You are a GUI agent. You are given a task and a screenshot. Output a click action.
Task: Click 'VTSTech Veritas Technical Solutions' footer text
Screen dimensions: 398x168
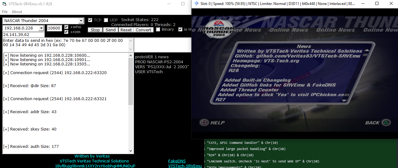[x=94, y=161]
